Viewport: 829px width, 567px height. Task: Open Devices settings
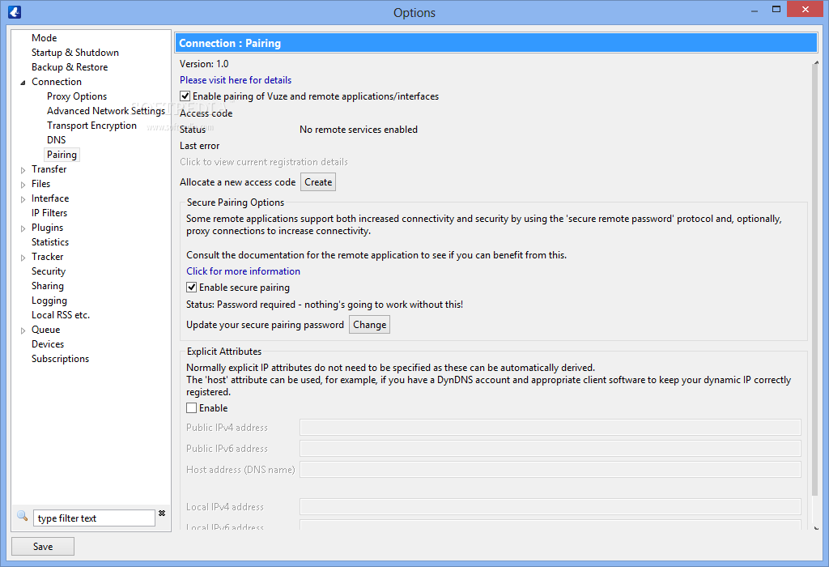point(48,343)
